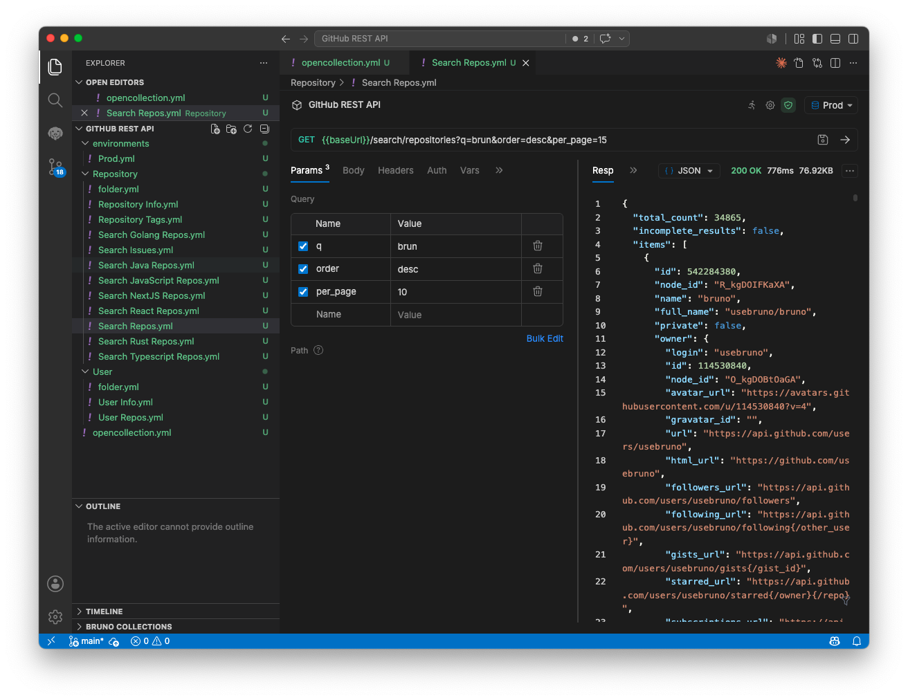Customize layout icon in title bar
The height and width of the screenshot is (700, 908).
799,39
